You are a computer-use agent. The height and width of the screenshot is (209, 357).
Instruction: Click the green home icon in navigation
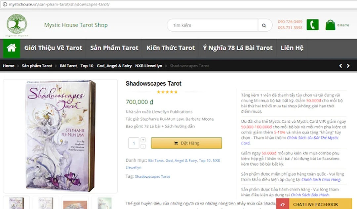(11, 48)
